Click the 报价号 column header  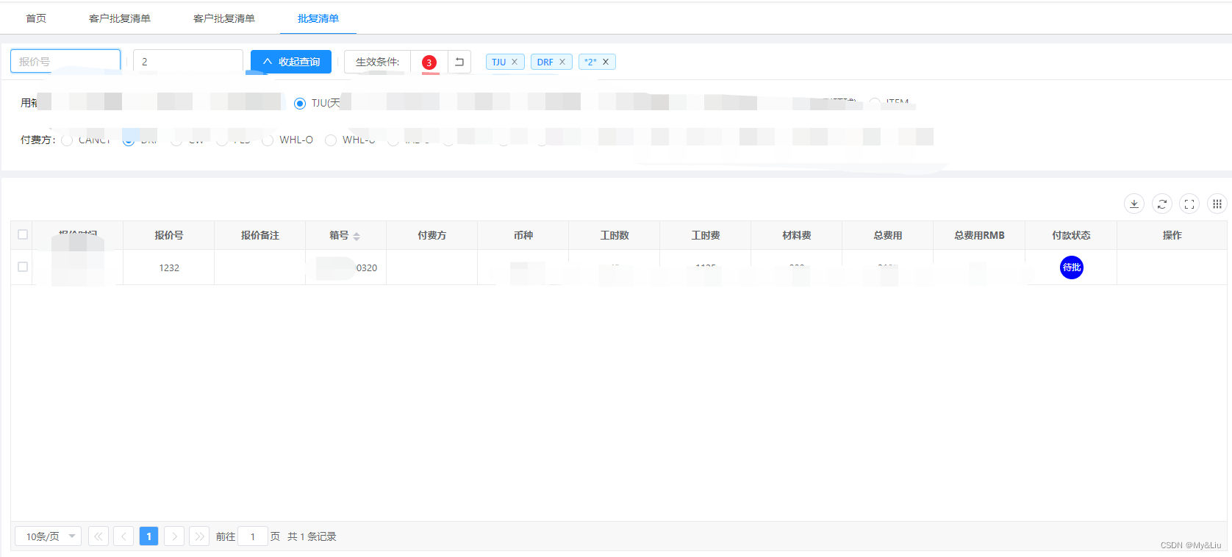tap(169, 235)
